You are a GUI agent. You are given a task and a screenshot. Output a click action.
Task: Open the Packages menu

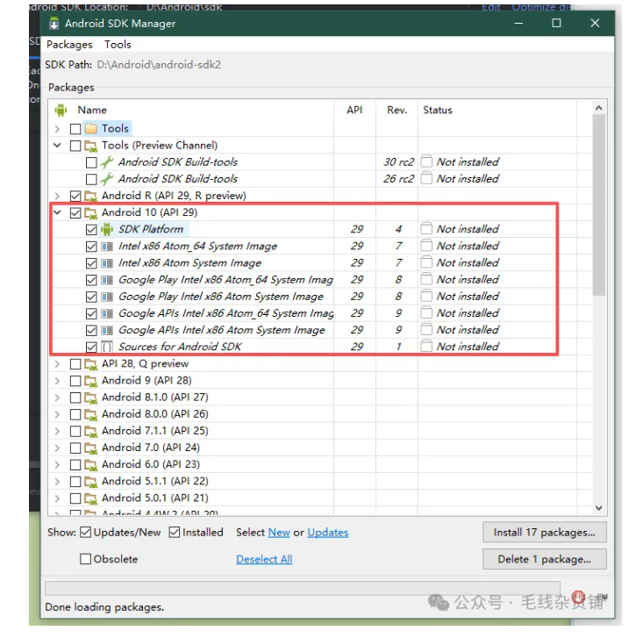pos(69,45)
